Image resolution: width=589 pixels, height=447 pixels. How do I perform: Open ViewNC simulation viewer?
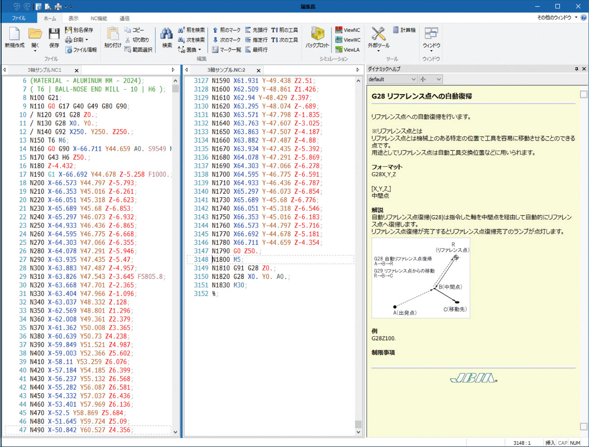(348, 30)
